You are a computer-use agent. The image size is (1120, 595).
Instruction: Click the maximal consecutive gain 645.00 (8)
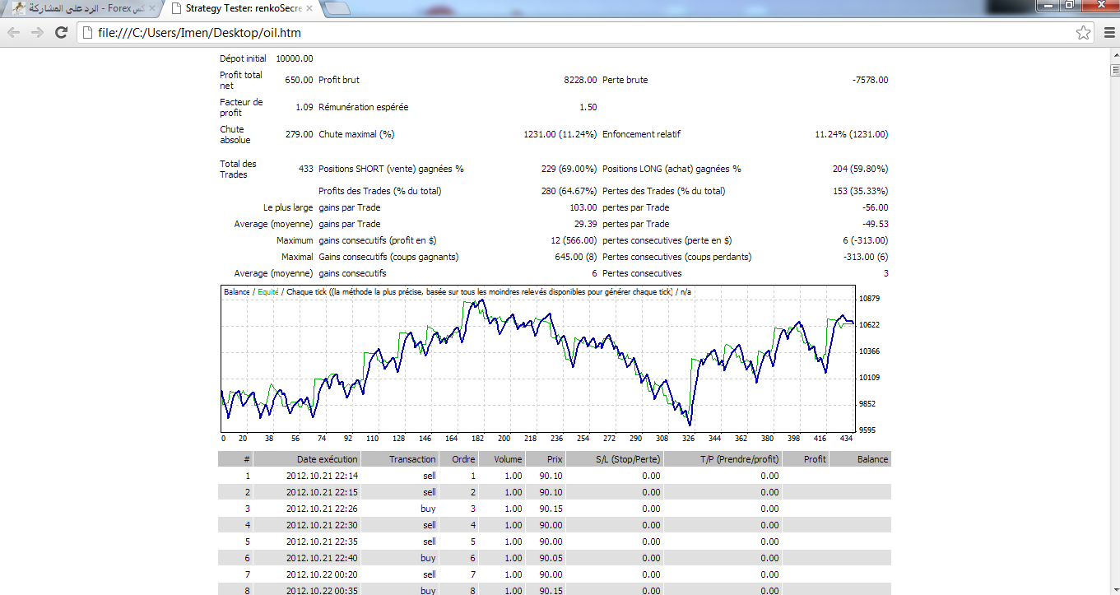click(x=576, y=257)
